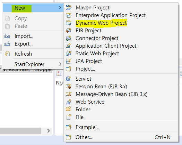Choose Dynamic Web Project
182x145 pixels.
click(x=121, y=23)
